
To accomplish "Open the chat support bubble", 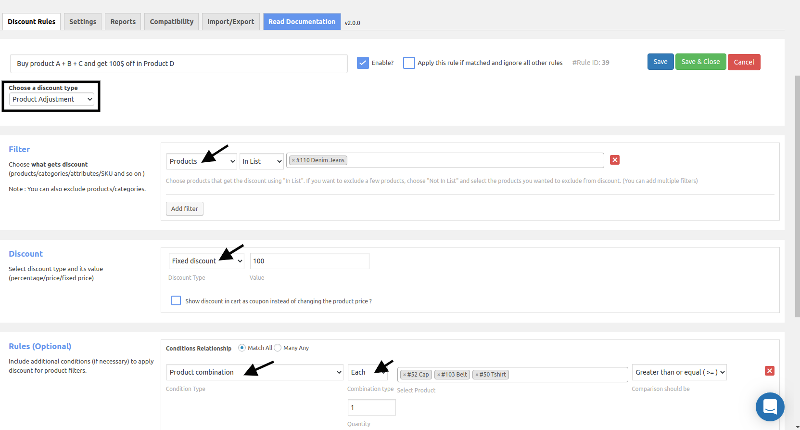I will [x=770, y=407].
